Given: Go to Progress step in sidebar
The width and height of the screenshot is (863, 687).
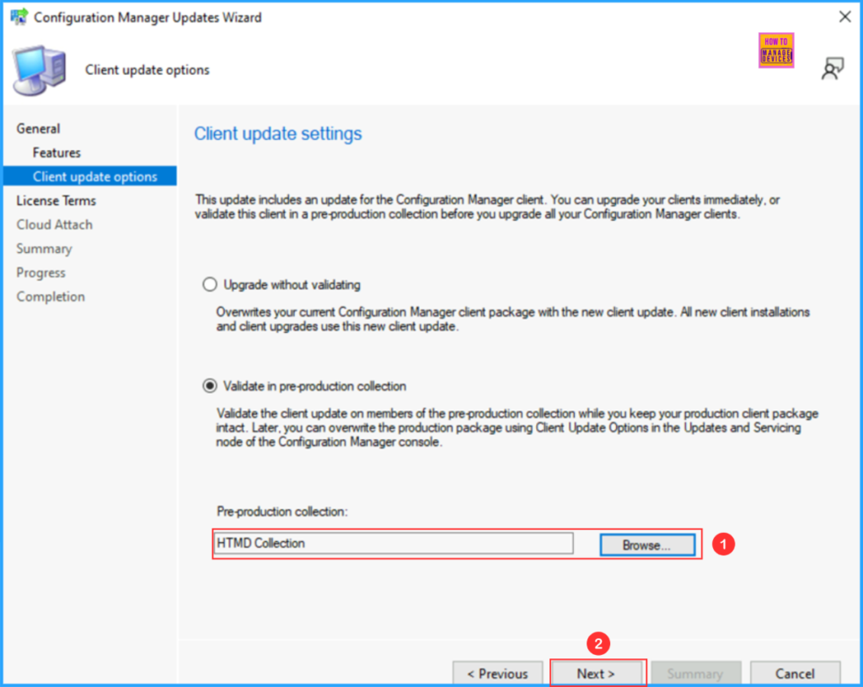Looking at the screenshot, I should point(40,272).
